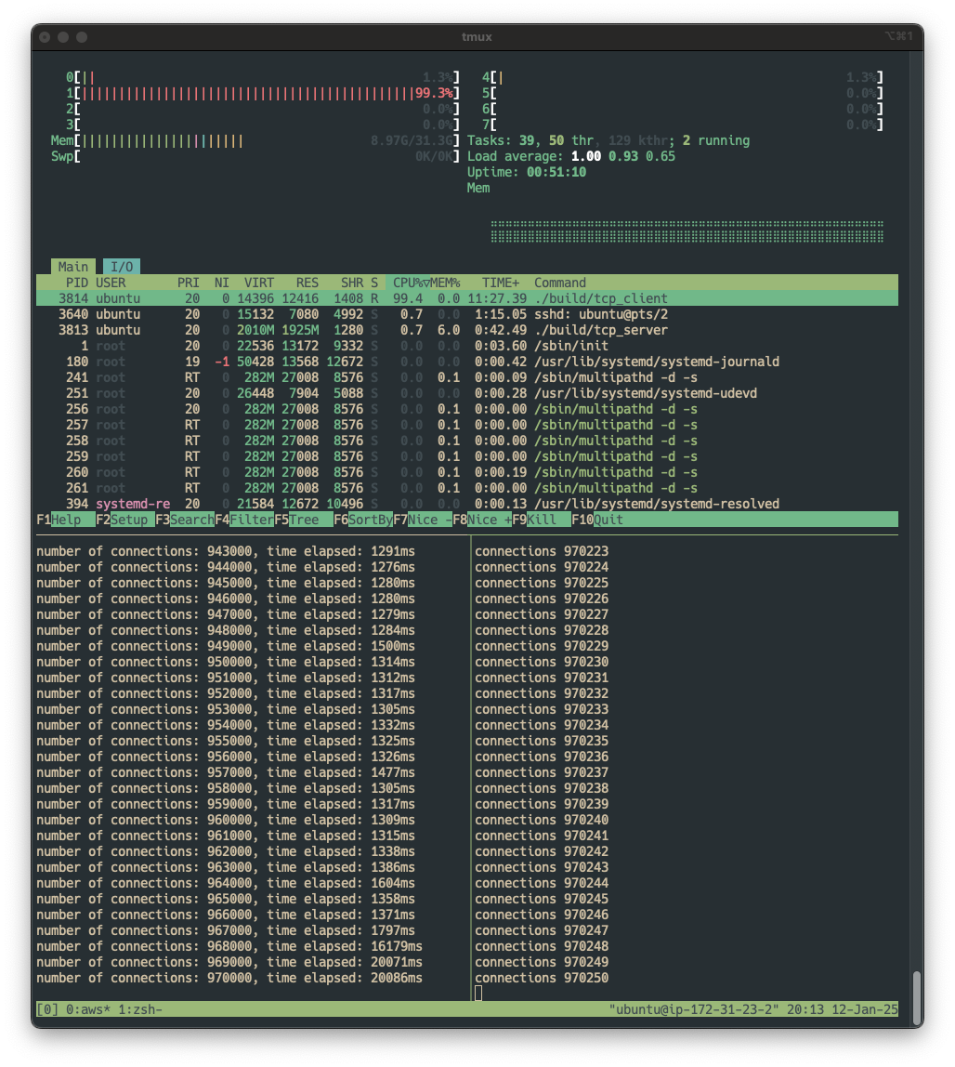Select the Main tab in htop
The image size is (955, 1067).
coord(73,267)
